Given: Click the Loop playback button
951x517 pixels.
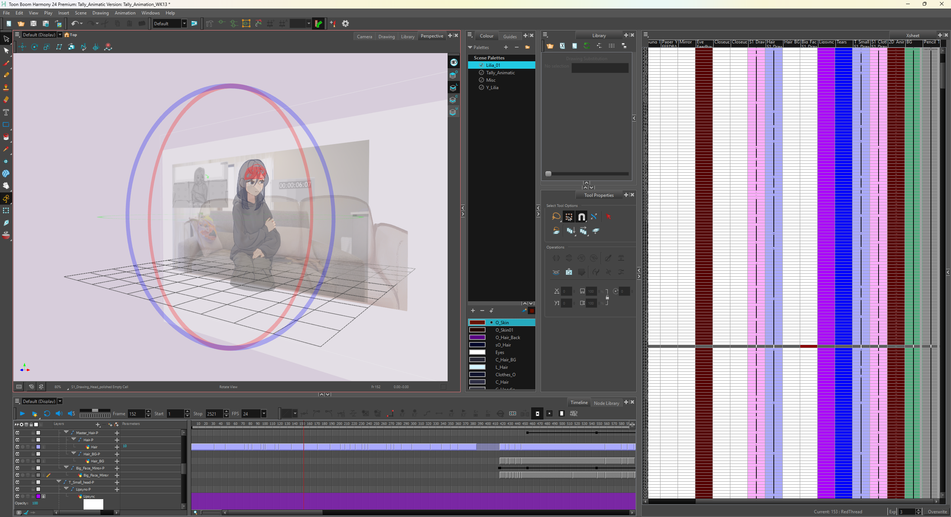Looking at the screenshot, I should [47, 413].
